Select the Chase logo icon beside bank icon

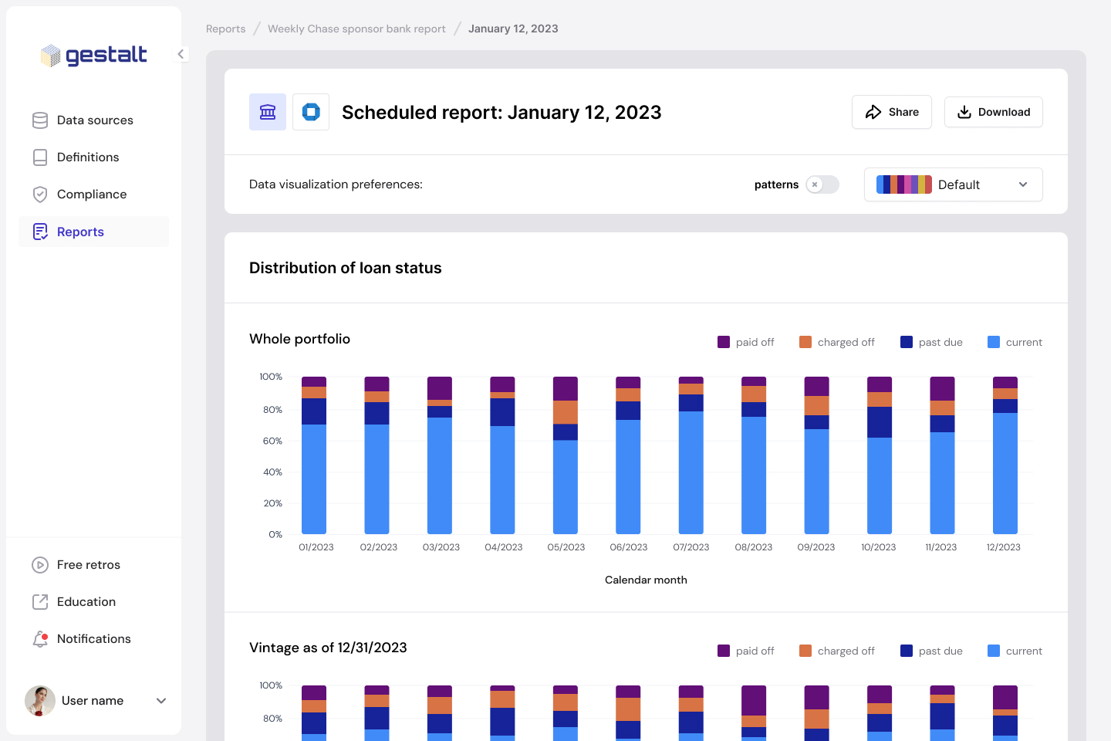pyautogui.click(x=310, y=112)
